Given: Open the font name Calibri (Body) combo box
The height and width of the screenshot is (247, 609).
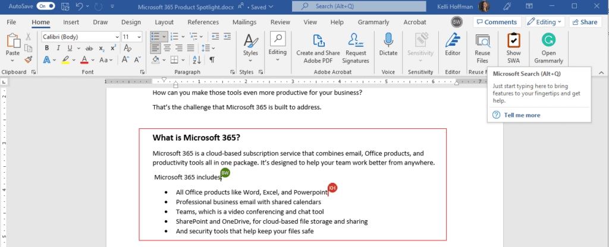Looking at the screenshot, I should 81,37.
